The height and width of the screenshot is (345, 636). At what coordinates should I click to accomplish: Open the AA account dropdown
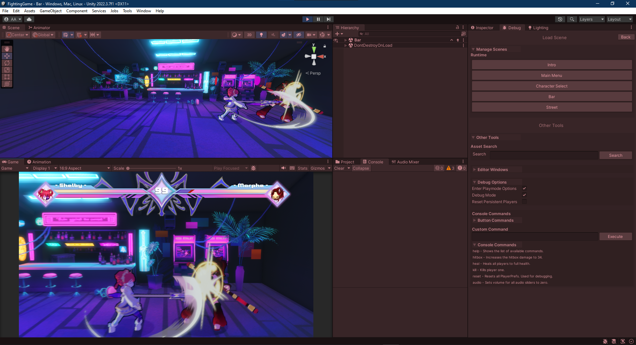click(x=13, y=19)
